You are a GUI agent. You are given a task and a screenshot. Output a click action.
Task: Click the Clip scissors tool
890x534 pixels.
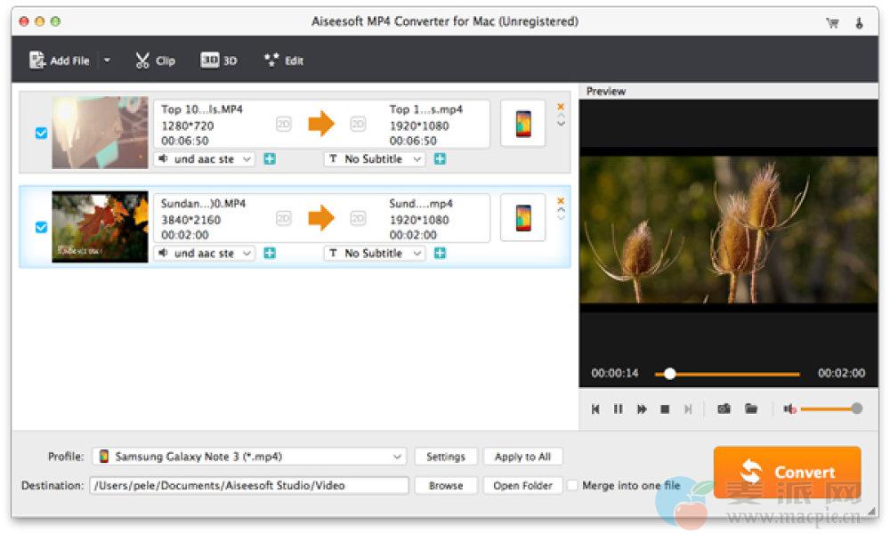coord(155,61)
